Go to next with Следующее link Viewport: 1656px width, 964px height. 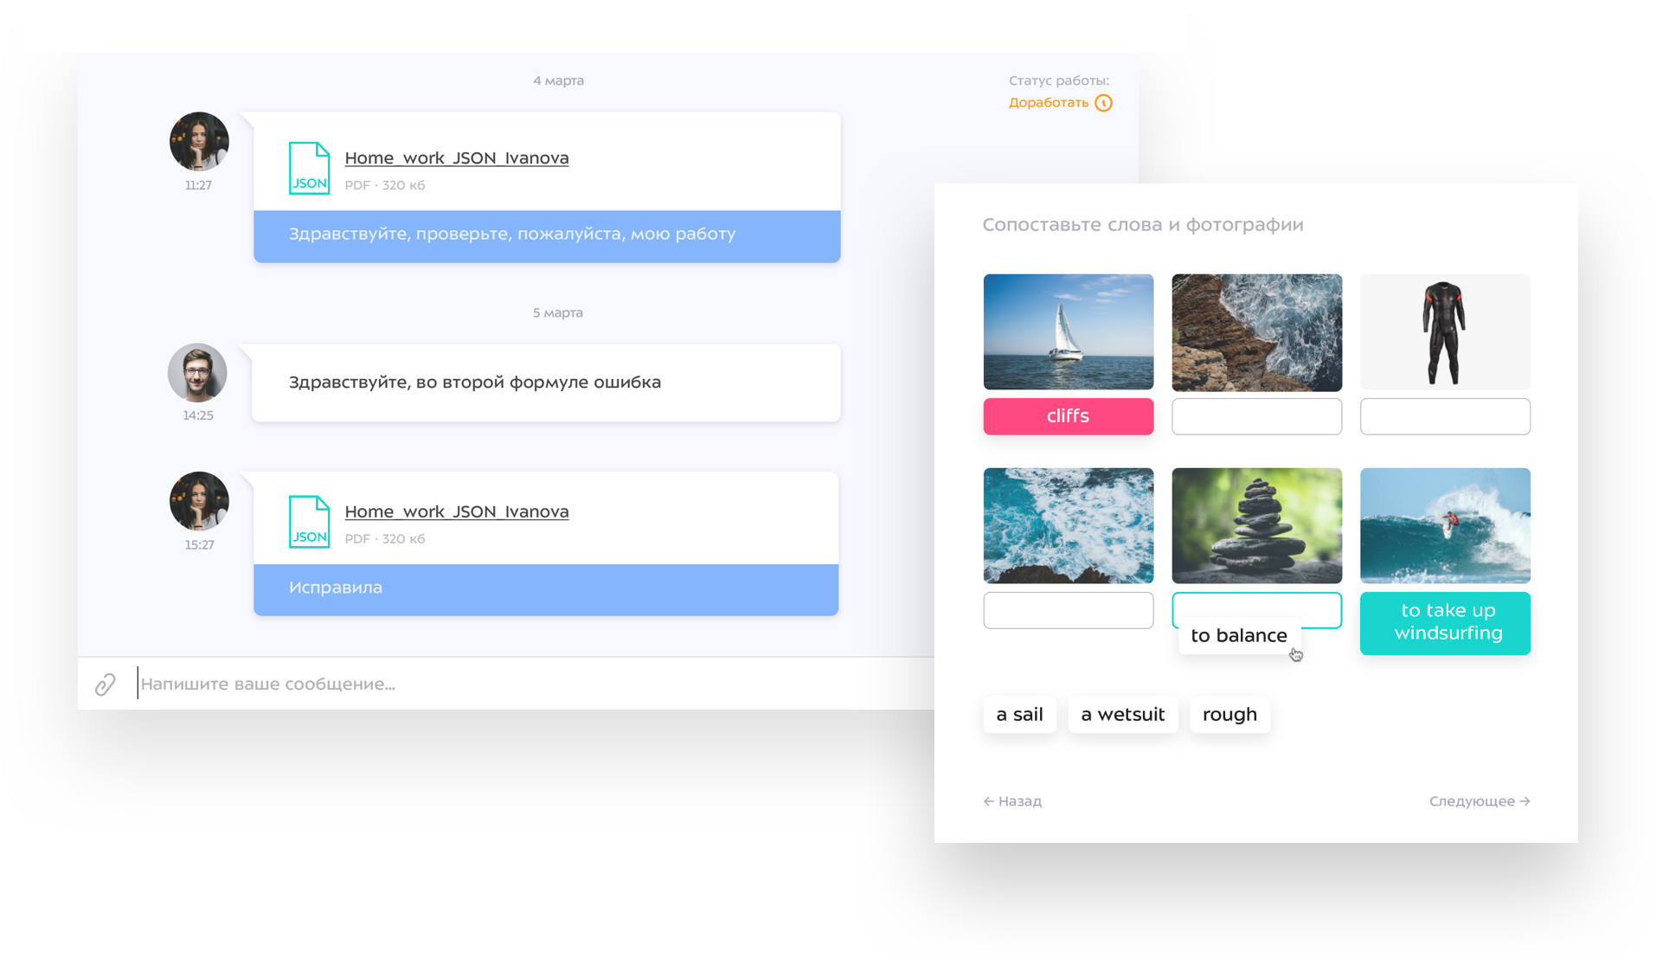(x=1479, y=801)
